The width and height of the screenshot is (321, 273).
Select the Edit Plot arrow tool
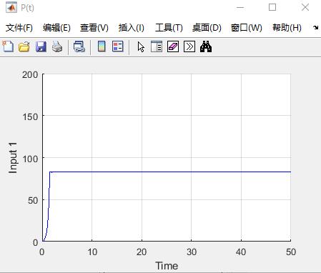141,46
